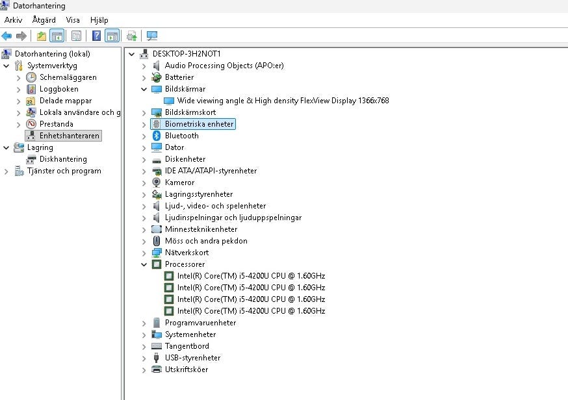Screen dimensions: 568x400
Task: Toggle the show/hide action pane button
Action: coord(112,36)
